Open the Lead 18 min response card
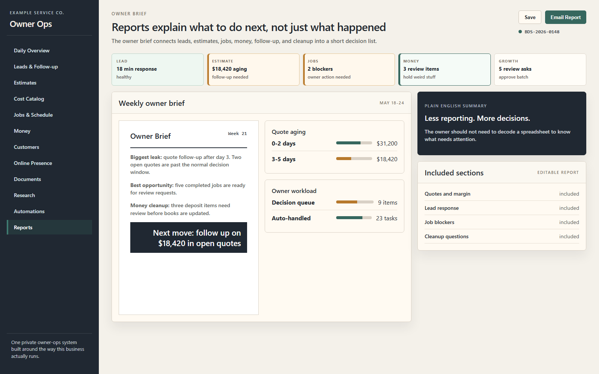The width and height of the screenshot is (599, 374). (x=158, y=70)
